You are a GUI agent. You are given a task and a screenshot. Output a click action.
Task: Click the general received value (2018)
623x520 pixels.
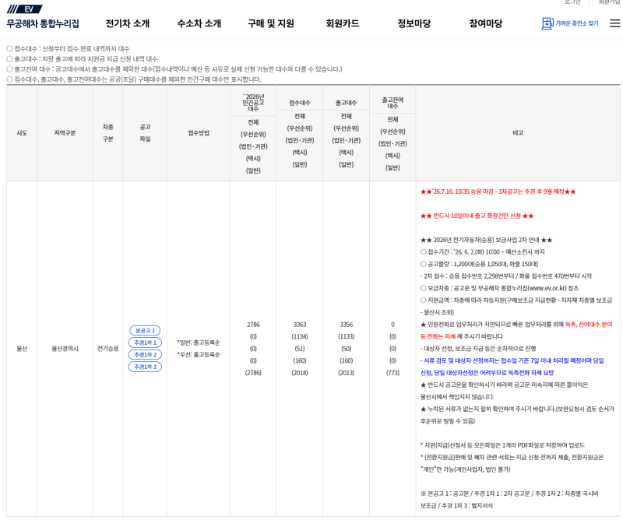pyautogui.click(x=300, y=373)
